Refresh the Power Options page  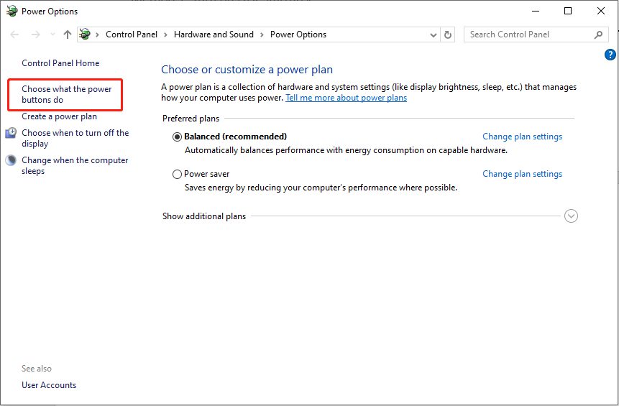tap(448, 34)
